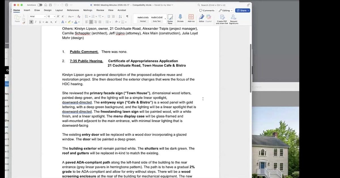This screenshot has height=178, width=340.
Task: Save the document with the save icon
Action: coord(50,5)
